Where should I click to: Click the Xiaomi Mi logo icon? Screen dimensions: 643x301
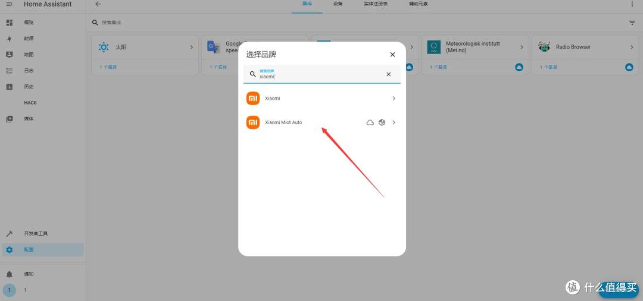pyautogui.click(x=253, y=99)
